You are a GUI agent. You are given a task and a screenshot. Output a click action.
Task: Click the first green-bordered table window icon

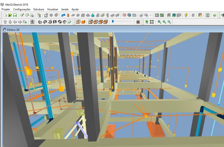[x=157, y=15]
